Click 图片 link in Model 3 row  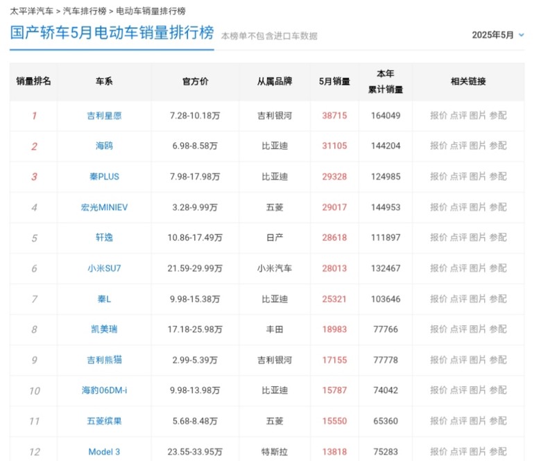coord(478,452)
